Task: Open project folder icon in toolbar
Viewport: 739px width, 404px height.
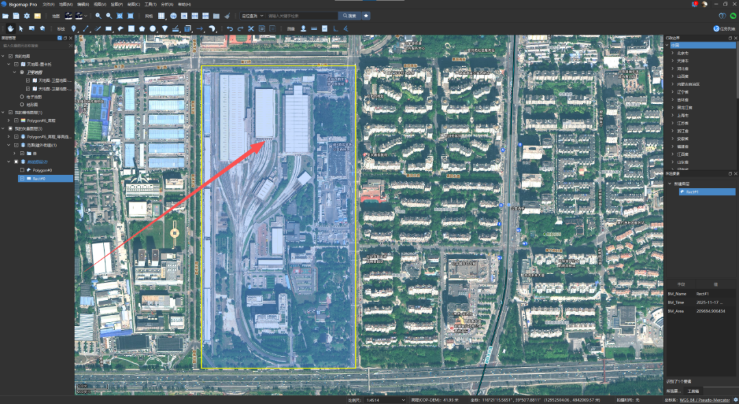Action: (x=5, y=16)
